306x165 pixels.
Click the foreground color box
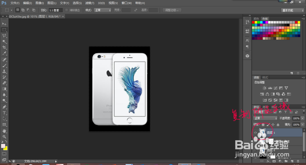click(x=3, y=146)
